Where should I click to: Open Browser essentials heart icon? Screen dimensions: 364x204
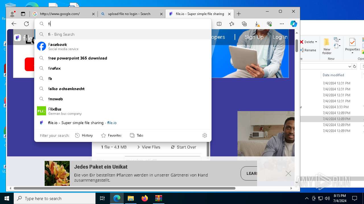[x=269, y=24]
